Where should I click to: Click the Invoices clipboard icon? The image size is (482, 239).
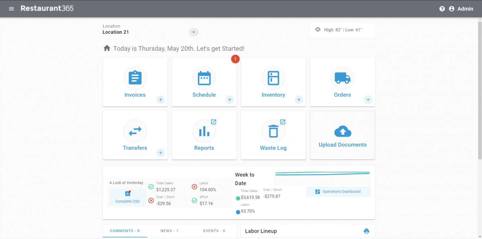pyautogui.click(x=135, y=78)
